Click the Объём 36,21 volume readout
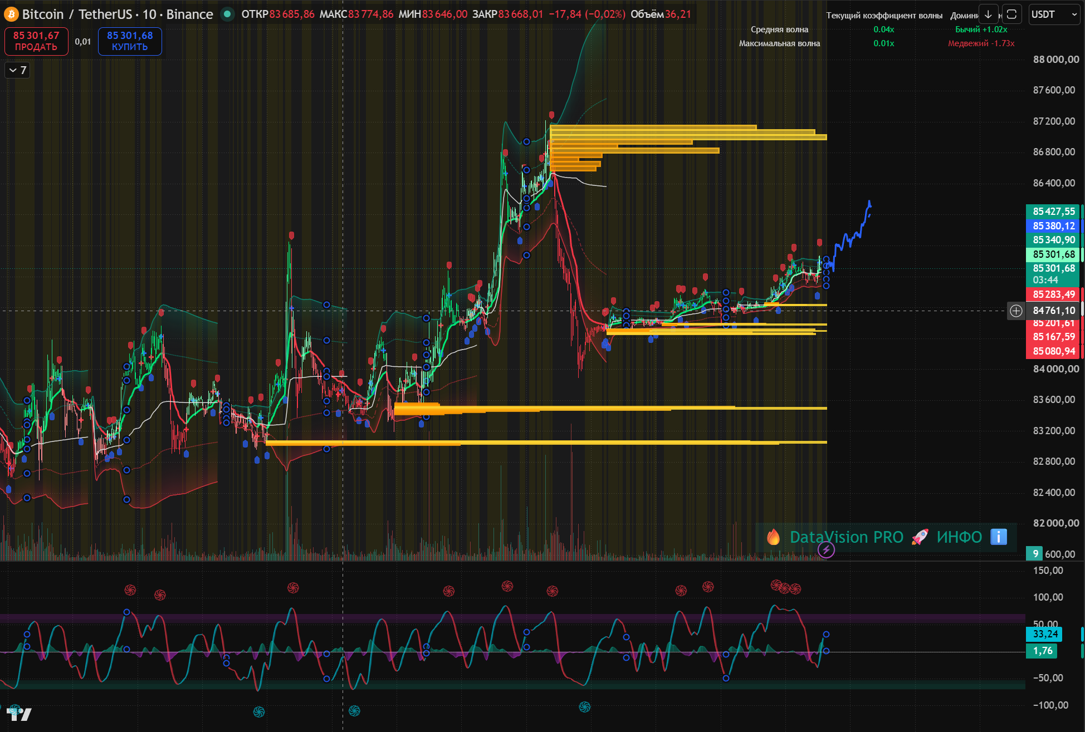 pos(661,14)
